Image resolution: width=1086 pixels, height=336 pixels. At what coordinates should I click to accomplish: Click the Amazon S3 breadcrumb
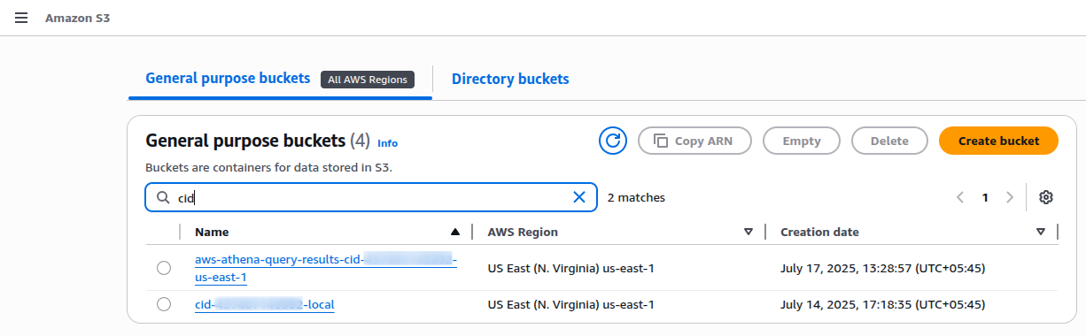point(78,18)
